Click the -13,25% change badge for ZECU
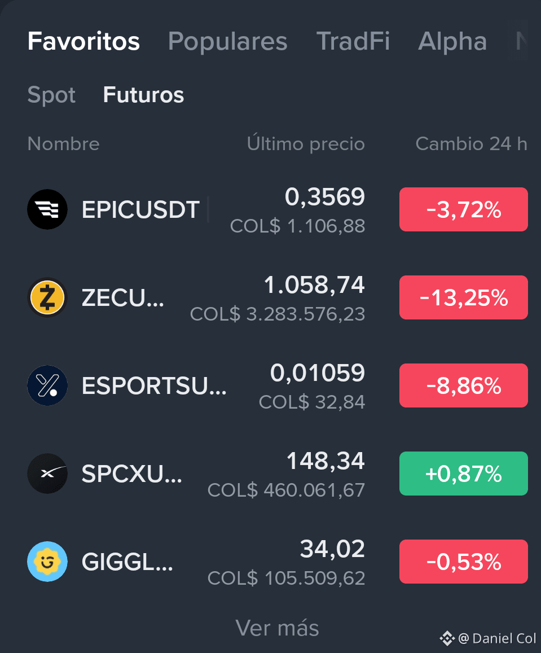 tap(464, 297)
